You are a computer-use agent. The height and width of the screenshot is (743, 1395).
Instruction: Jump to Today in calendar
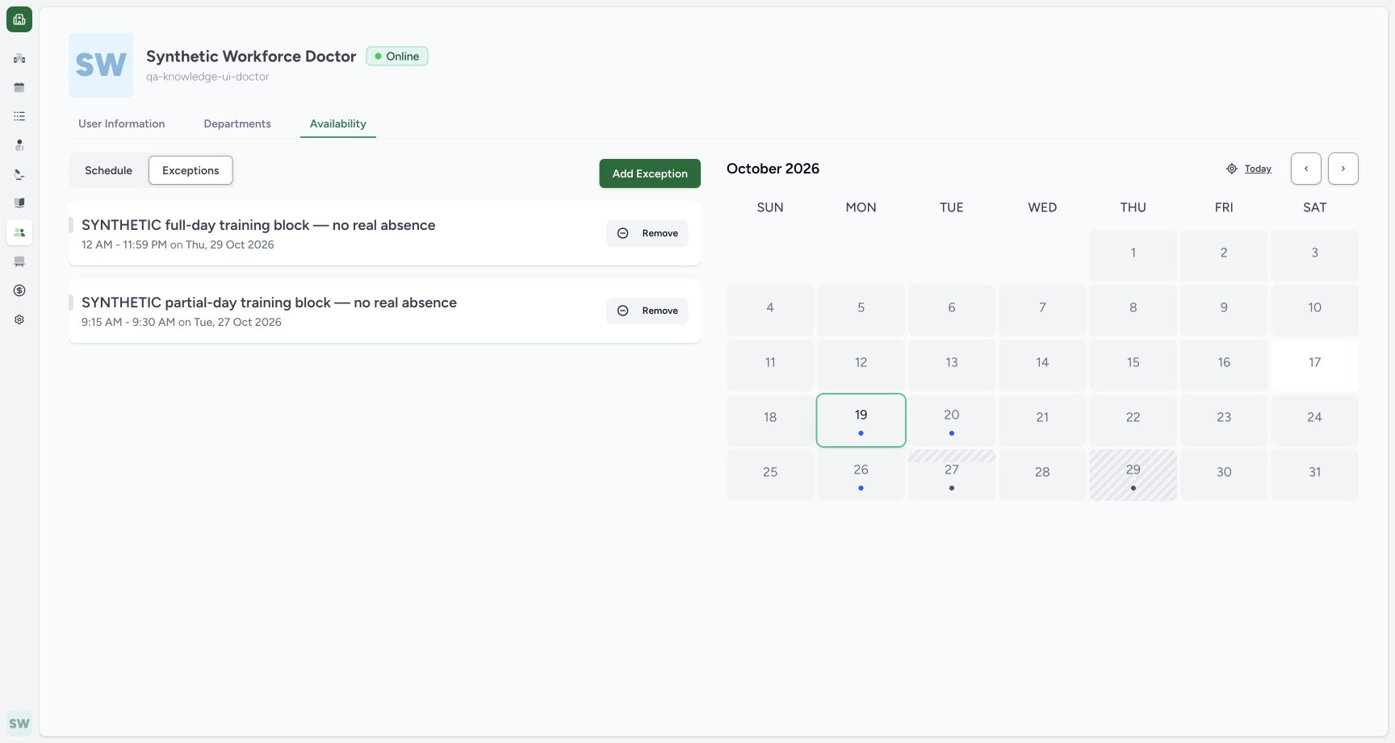1258,169
